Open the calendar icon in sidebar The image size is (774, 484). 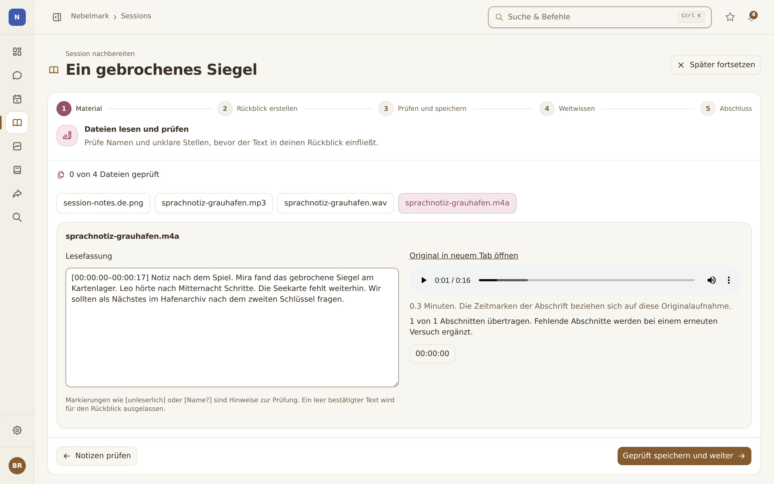tap(17, 99)
